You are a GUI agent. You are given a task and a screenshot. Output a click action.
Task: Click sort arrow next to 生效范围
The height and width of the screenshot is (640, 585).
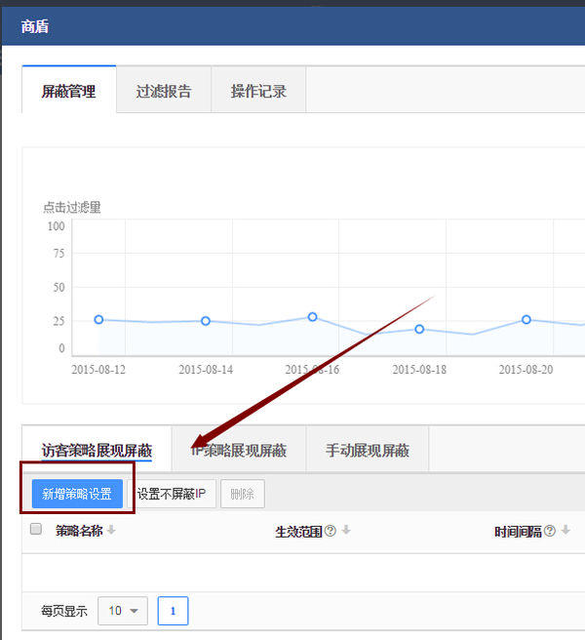pos(346,531)
